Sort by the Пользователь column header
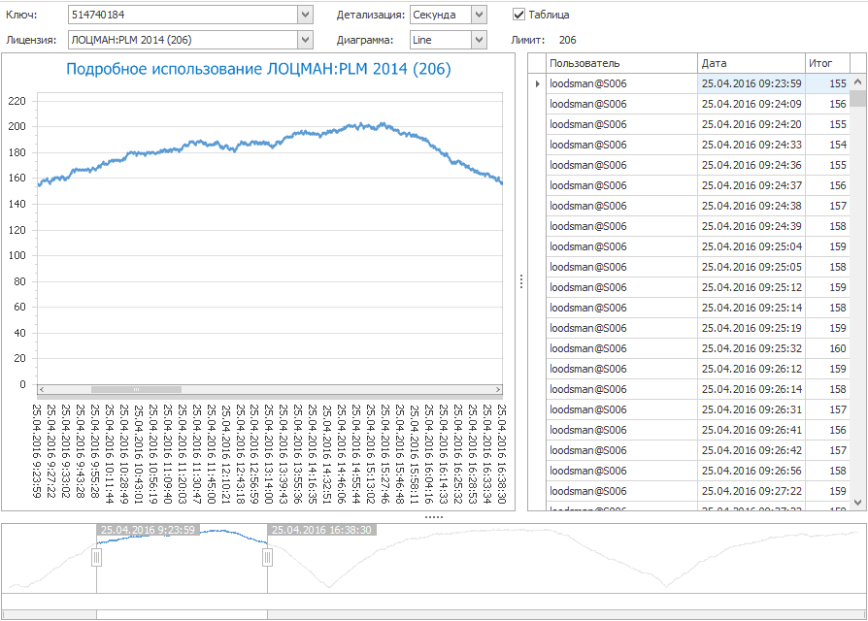 (x=620, y=63)
